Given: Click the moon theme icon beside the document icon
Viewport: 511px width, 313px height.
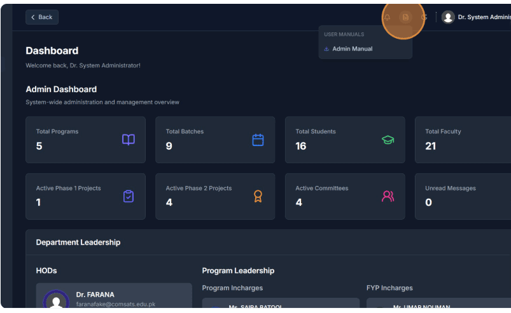Looking at the screenshot, I should point(424,17).
